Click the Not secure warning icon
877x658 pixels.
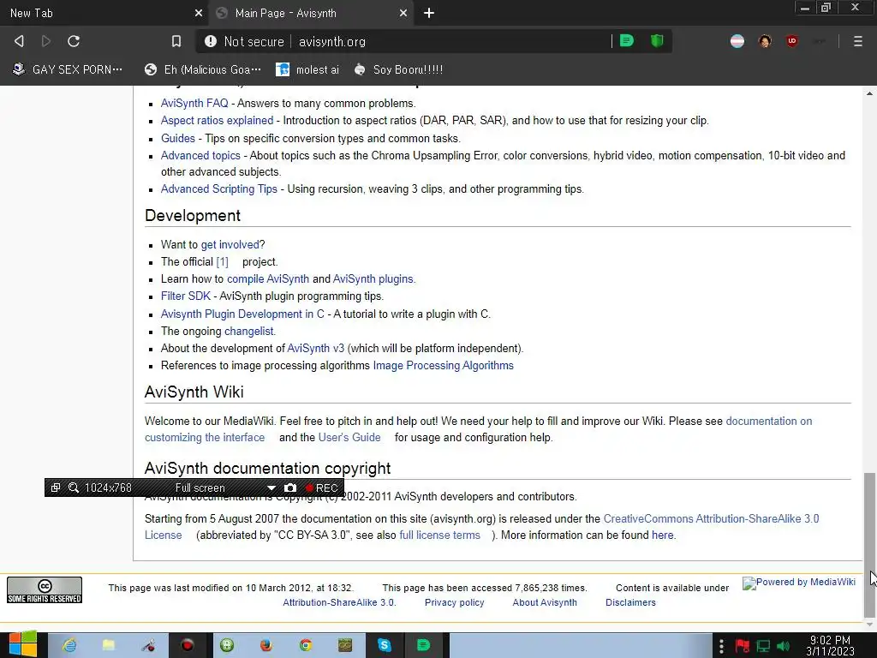pos(211,41)
